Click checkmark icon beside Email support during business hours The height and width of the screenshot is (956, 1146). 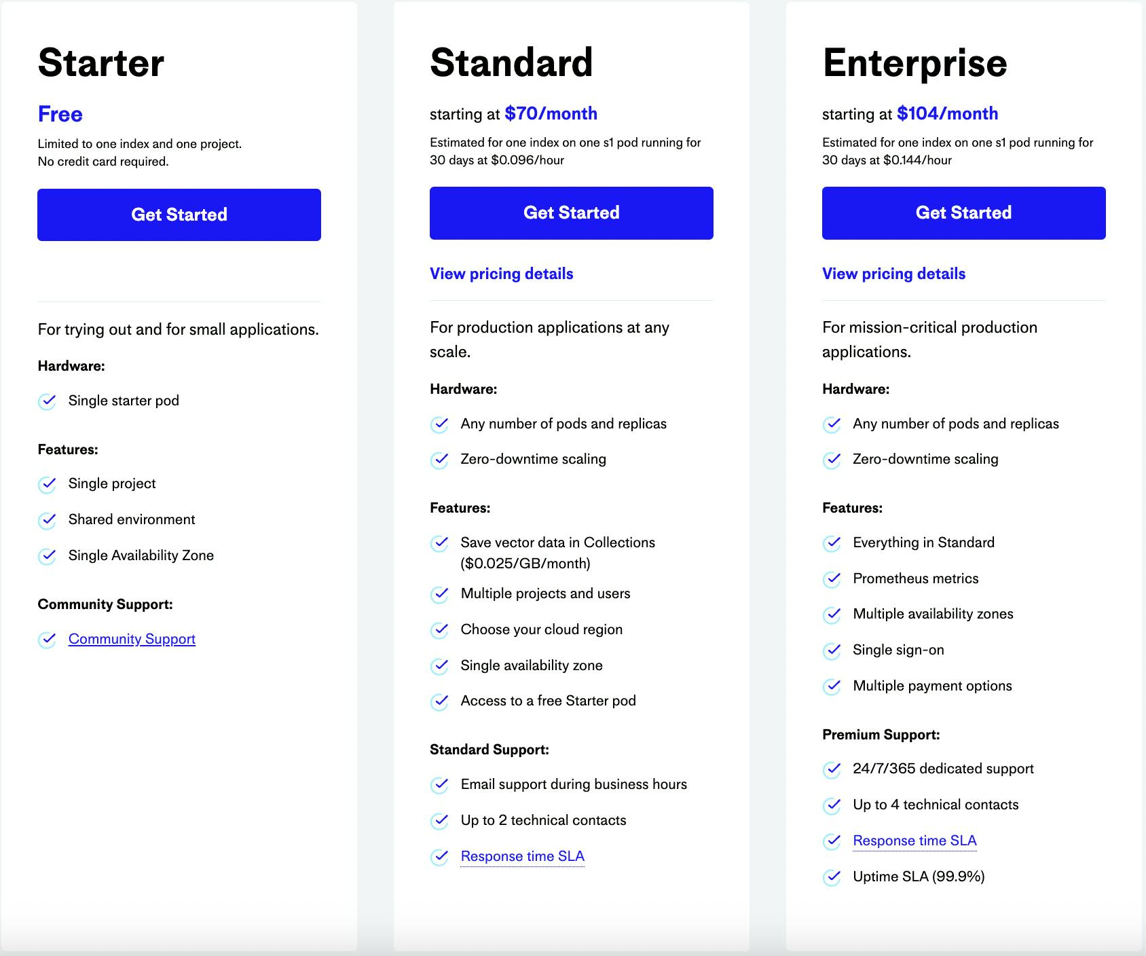click(439, 785)
